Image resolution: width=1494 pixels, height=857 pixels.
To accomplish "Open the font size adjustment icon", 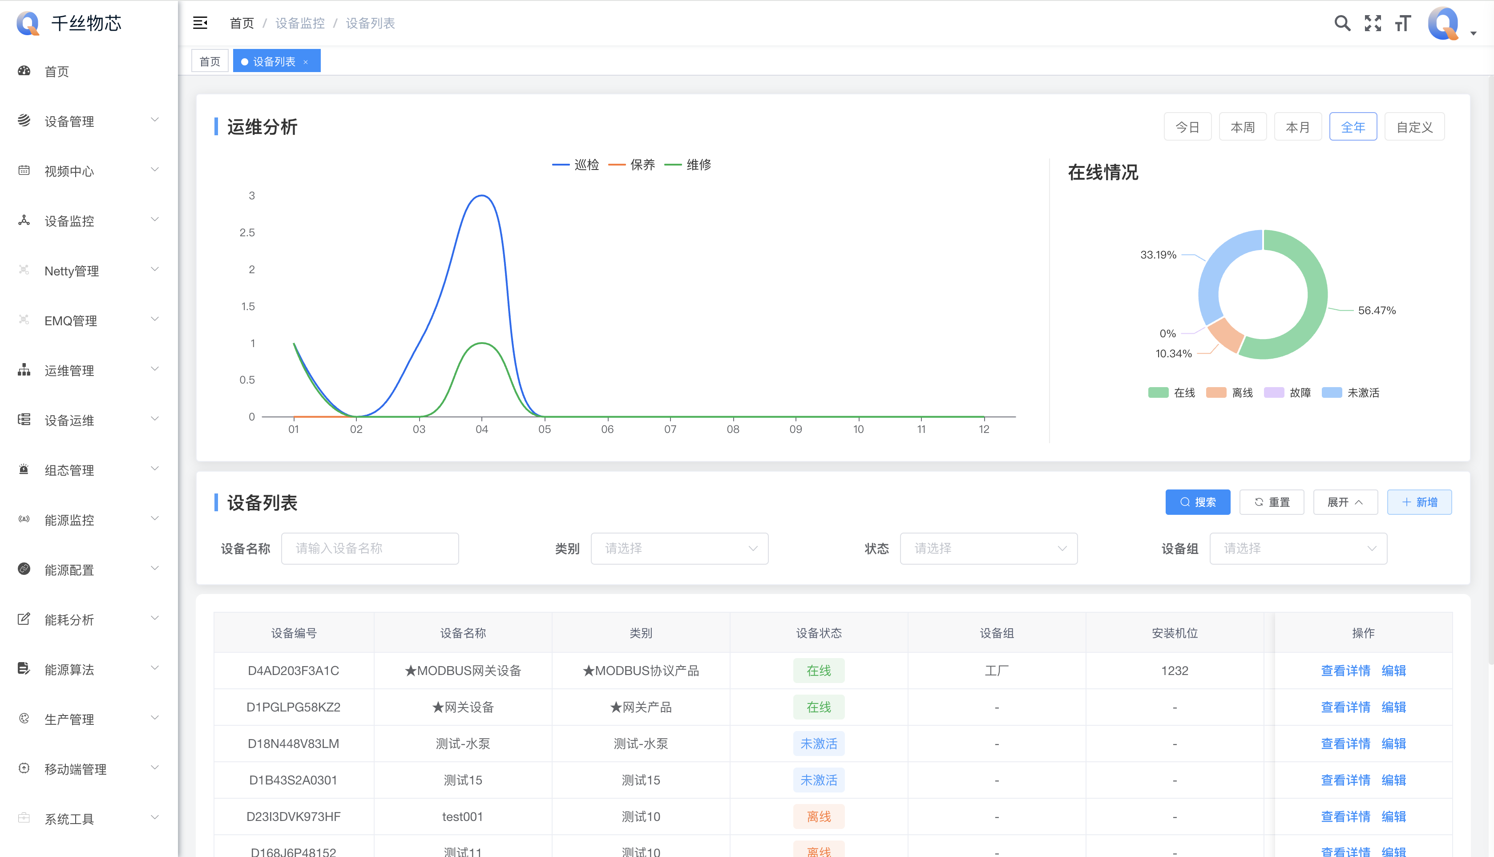I will (1403, 23).
